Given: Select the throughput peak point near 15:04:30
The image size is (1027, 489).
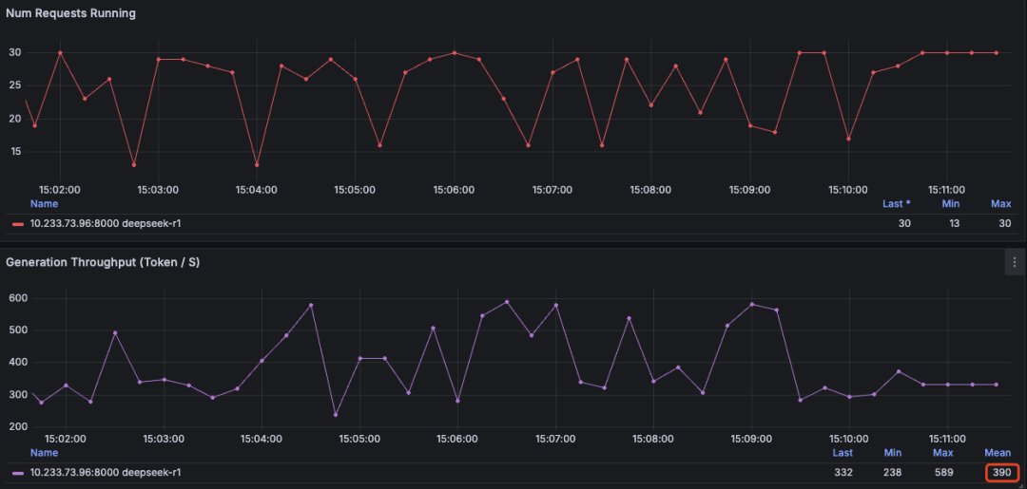Looking at the screenshot, I should [x=311, y=306].
